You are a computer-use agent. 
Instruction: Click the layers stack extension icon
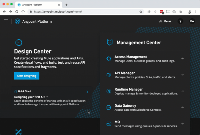(x=155, y=12)
